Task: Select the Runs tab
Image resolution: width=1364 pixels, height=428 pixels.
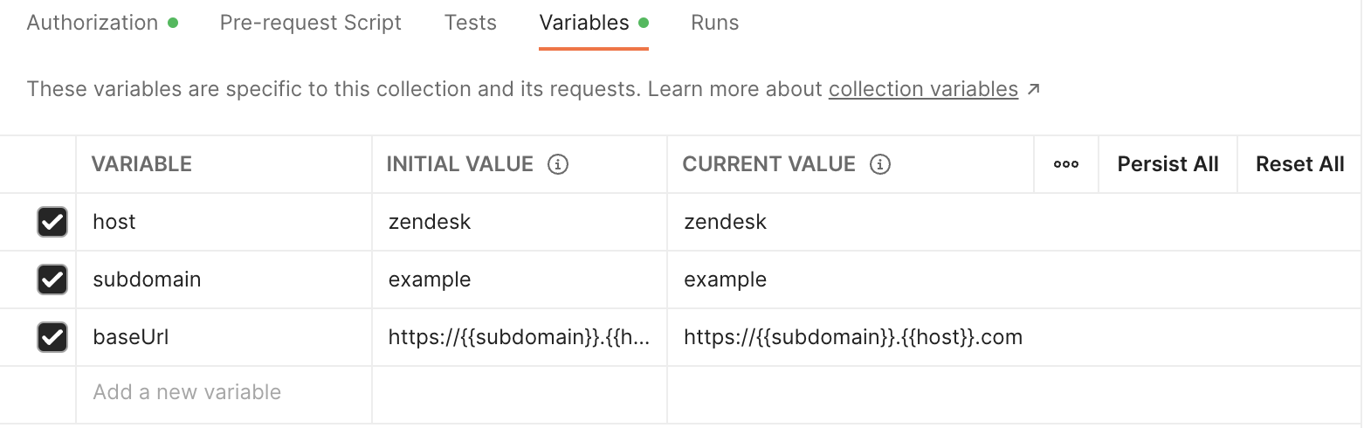Action: coord(715,23)
